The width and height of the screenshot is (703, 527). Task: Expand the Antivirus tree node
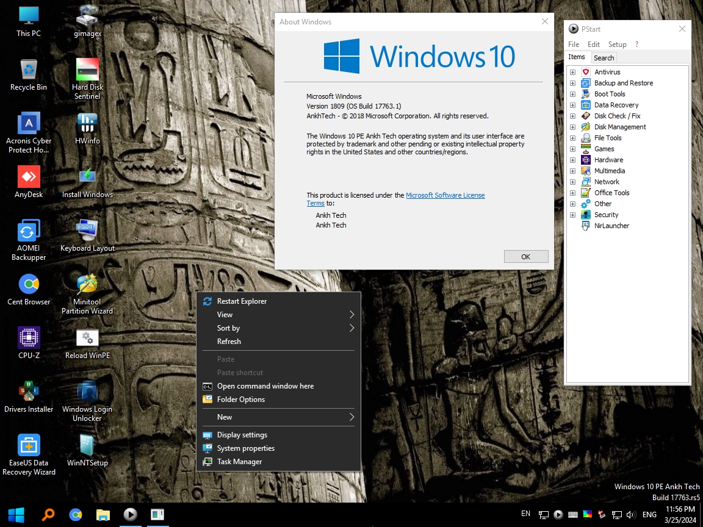(x=572, y=72)
